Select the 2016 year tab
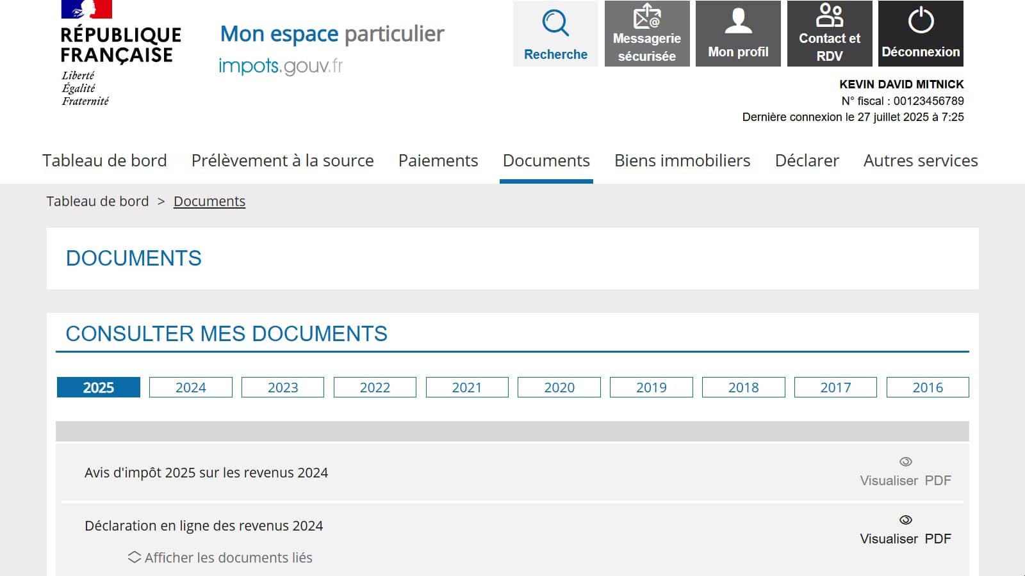The height and width of the screenshot is (576, 1025). click(x=928, y=387)
